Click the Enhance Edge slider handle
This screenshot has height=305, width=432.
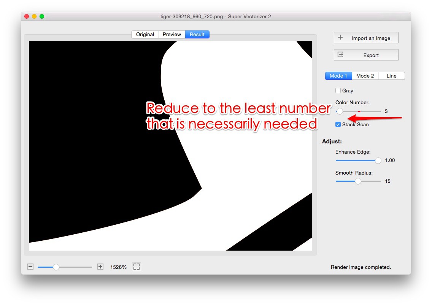coord(378,160)
